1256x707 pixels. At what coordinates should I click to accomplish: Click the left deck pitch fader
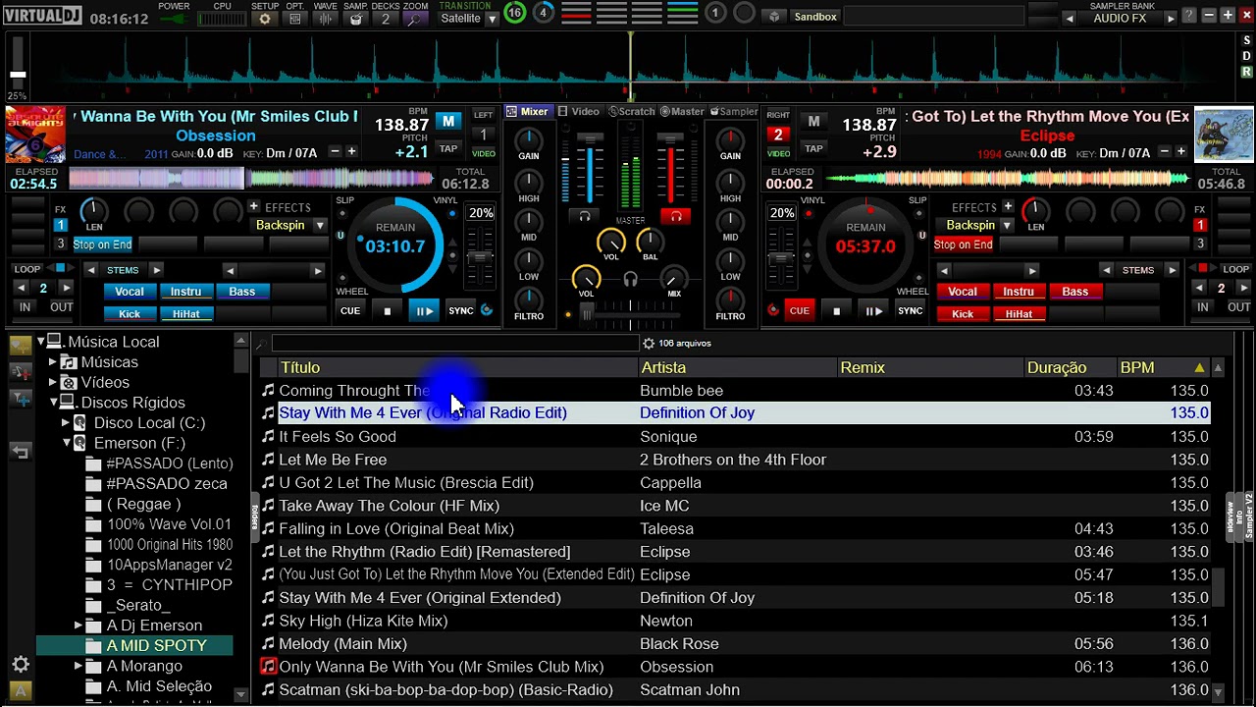[479, 256]
